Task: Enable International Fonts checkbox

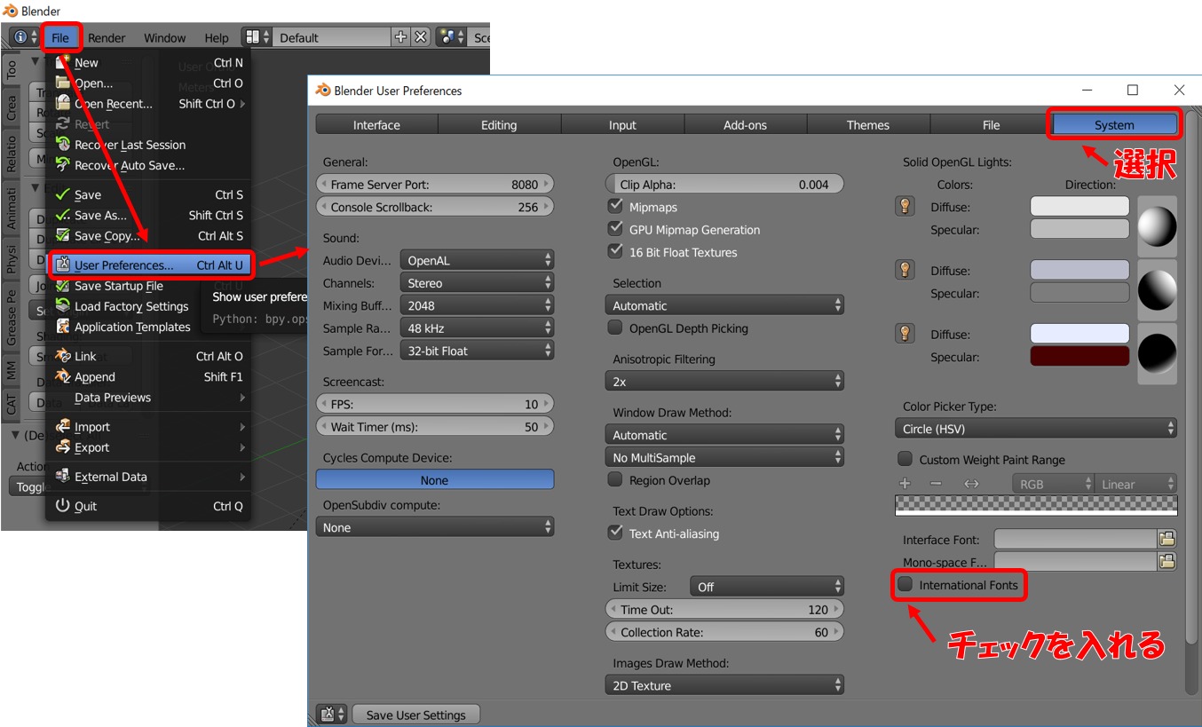Action: point(905,585)
